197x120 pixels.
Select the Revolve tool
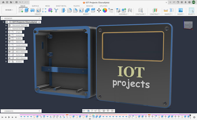tap(33, 10)
